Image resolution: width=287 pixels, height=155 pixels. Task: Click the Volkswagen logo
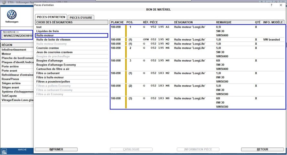click(12, 15)
